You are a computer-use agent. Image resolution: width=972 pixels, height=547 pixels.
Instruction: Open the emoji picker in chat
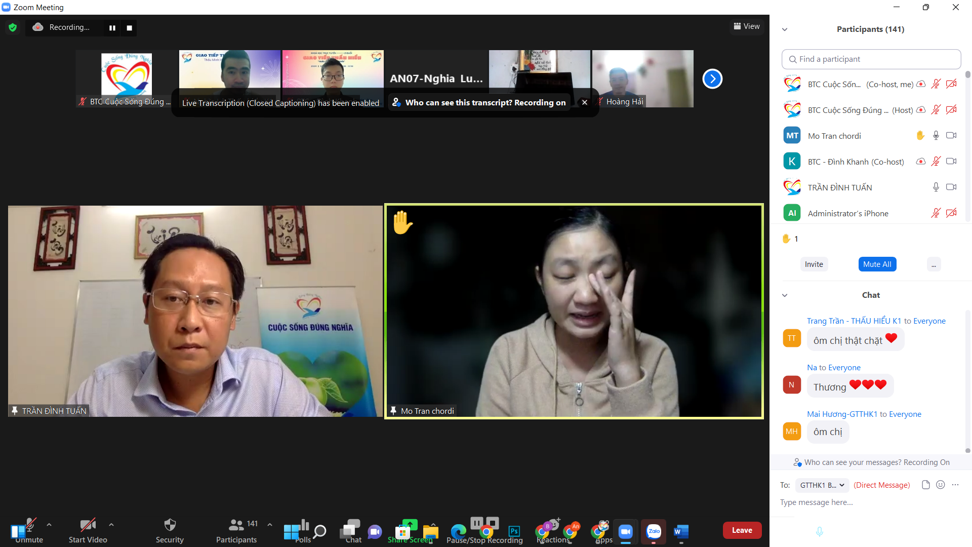coord(940,485)
